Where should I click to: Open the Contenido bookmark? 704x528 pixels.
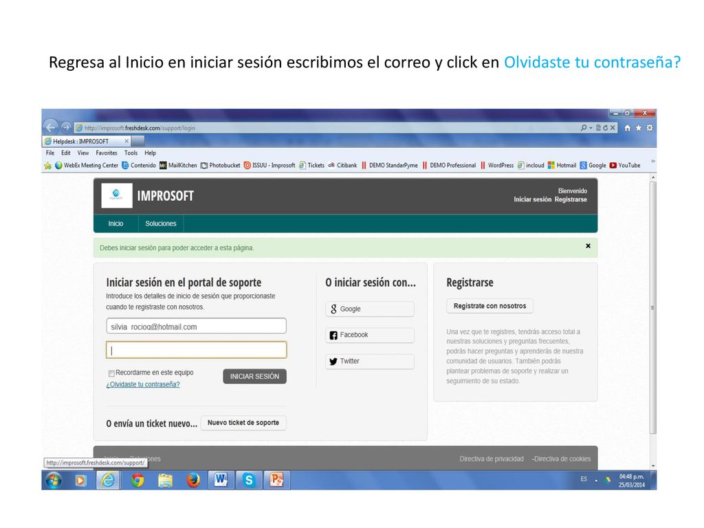(x=139, y=166)
